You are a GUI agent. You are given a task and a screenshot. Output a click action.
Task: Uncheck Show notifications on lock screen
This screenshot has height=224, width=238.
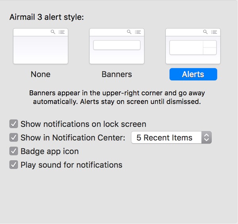point(13,124)
